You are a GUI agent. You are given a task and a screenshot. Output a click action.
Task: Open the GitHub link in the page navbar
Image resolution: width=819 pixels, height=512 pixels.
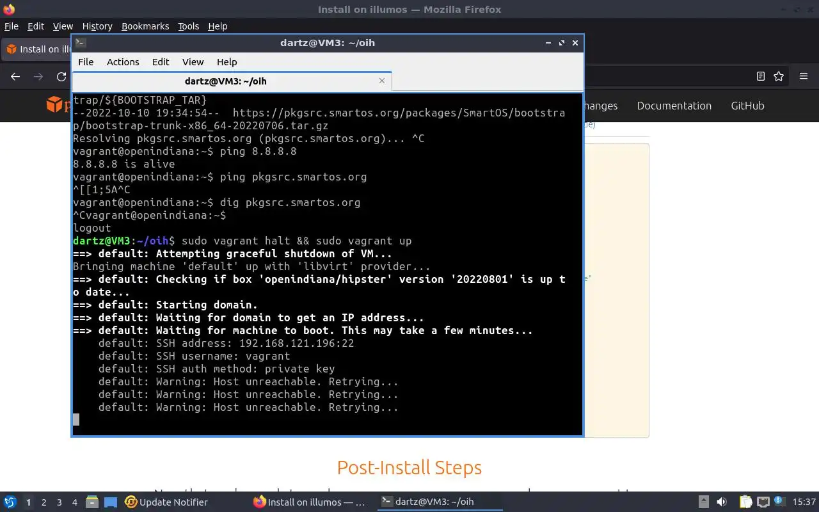point(747,106)
